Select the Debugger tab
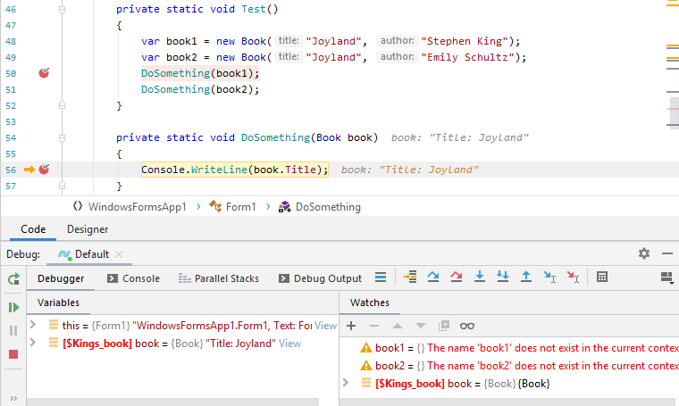Screen dimensions: 679x406 61,278
